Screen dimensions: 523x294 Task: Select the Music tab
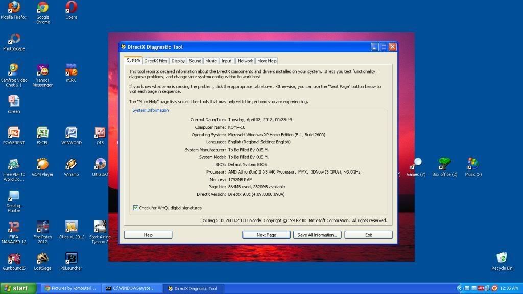point(211,61)
